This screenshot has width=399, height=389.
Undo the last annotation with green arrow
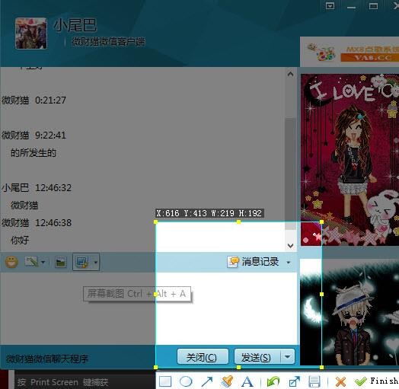point(273,381)
